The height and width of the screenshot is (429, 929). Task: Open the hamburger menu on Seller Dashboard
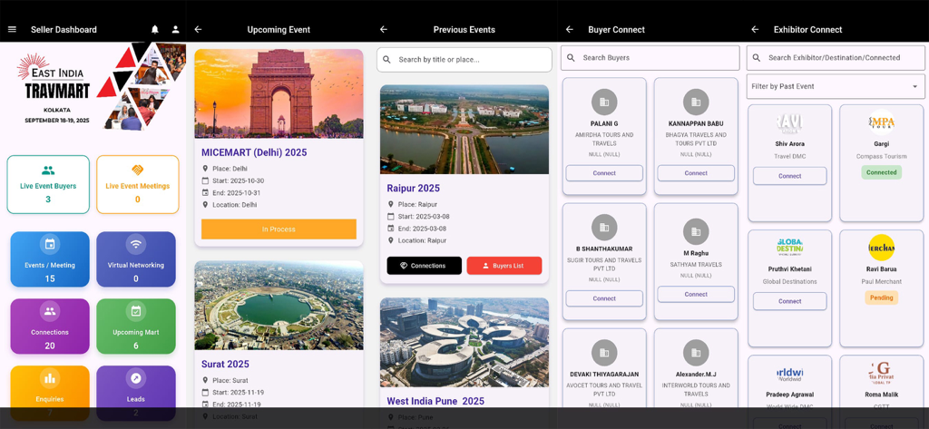[12, 30]
